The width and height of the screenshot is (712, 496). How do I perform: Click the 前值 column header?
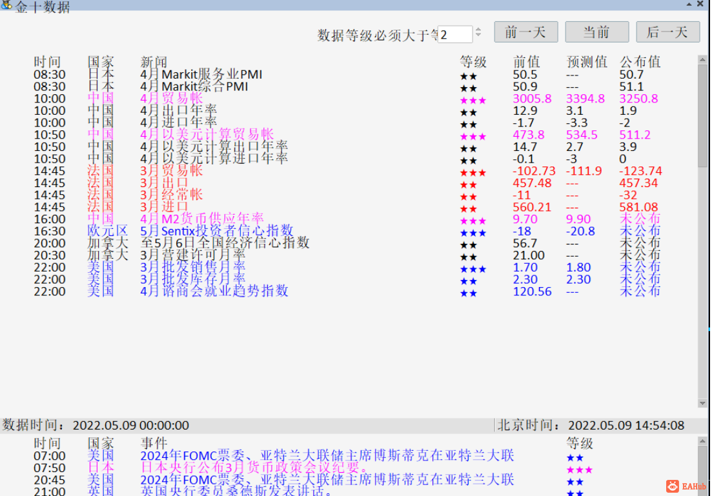click(x=526, y=62)
